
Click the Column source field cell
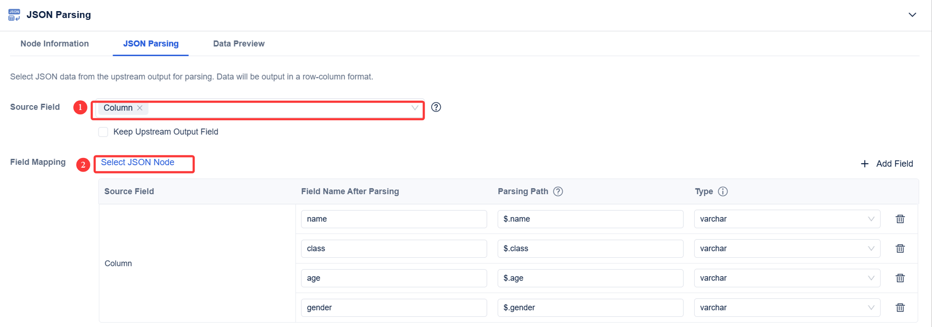[x=197, y=264]
